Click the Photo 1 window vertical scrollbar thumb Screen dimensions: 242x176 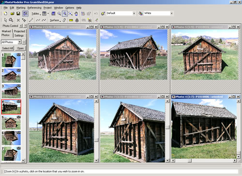pyautogui.click(x=96, y=140)
